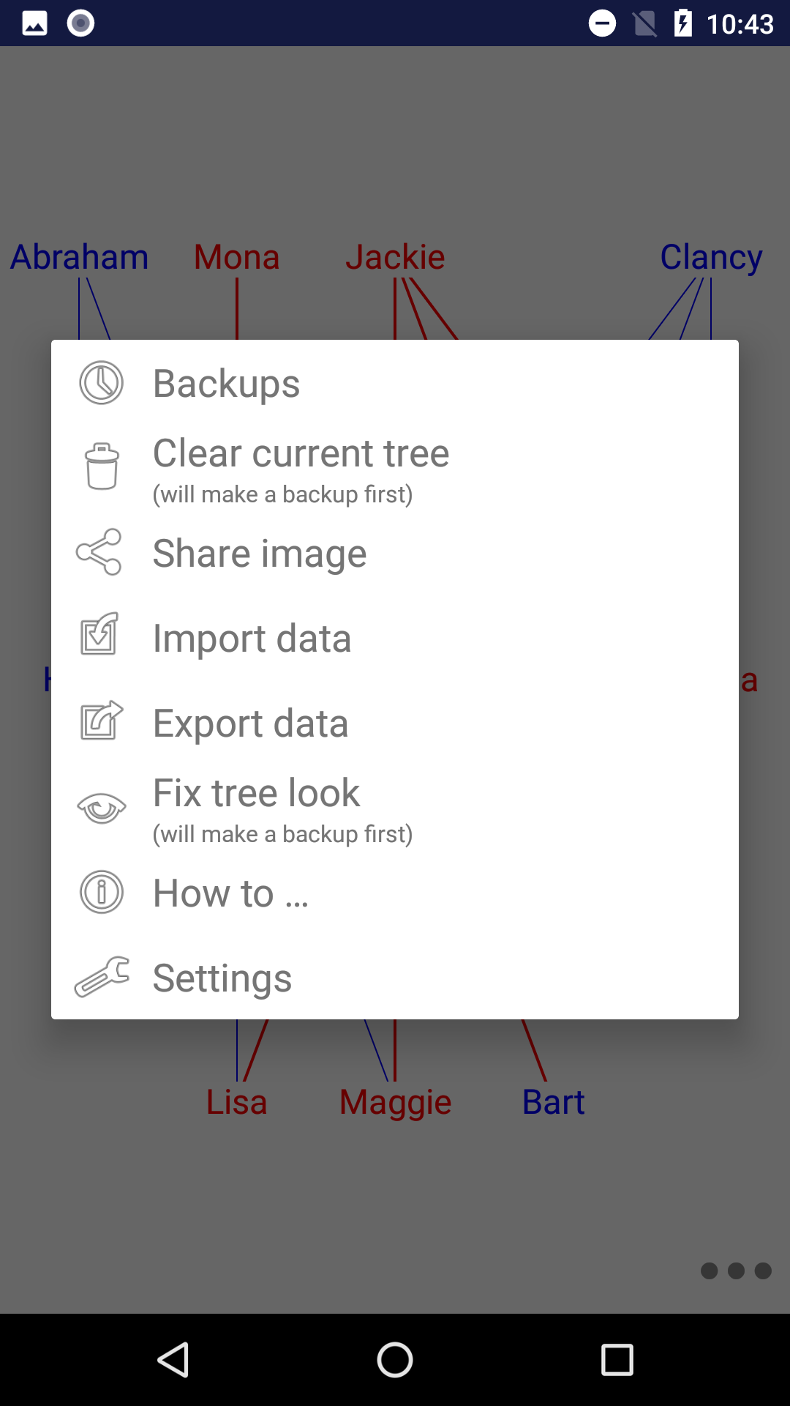Tap the info circle icon
Image resolution: width=790 pixels, height=1406 pixels.
(x=101, y=892)
